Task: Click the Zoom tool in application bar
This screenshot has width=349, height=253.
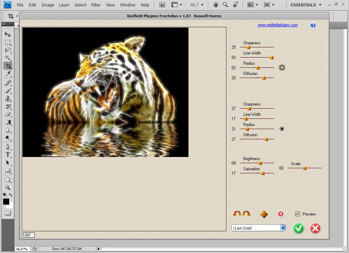Action: pyautogui.click(x=225, y=5)
